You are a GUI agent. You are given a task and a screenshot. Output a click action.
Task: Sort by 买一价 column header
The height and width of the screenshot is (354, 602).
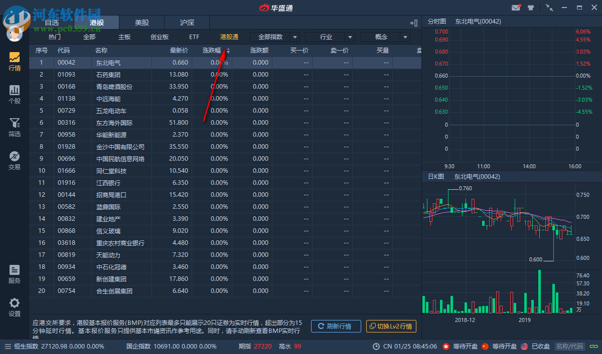(x=299, y=51)
